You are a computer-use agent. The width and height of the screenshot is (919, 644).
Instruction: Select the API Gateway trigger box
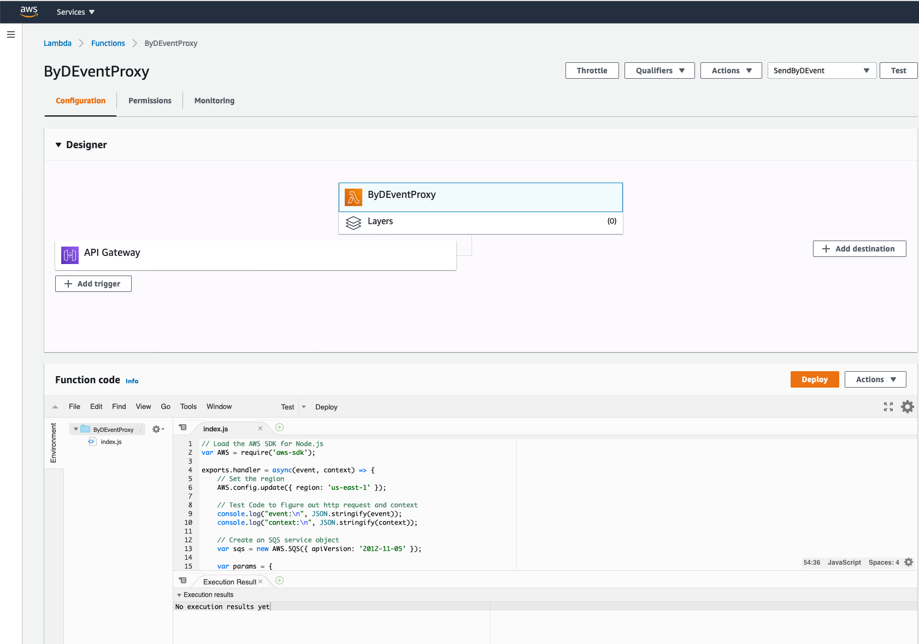pos(256,255)
